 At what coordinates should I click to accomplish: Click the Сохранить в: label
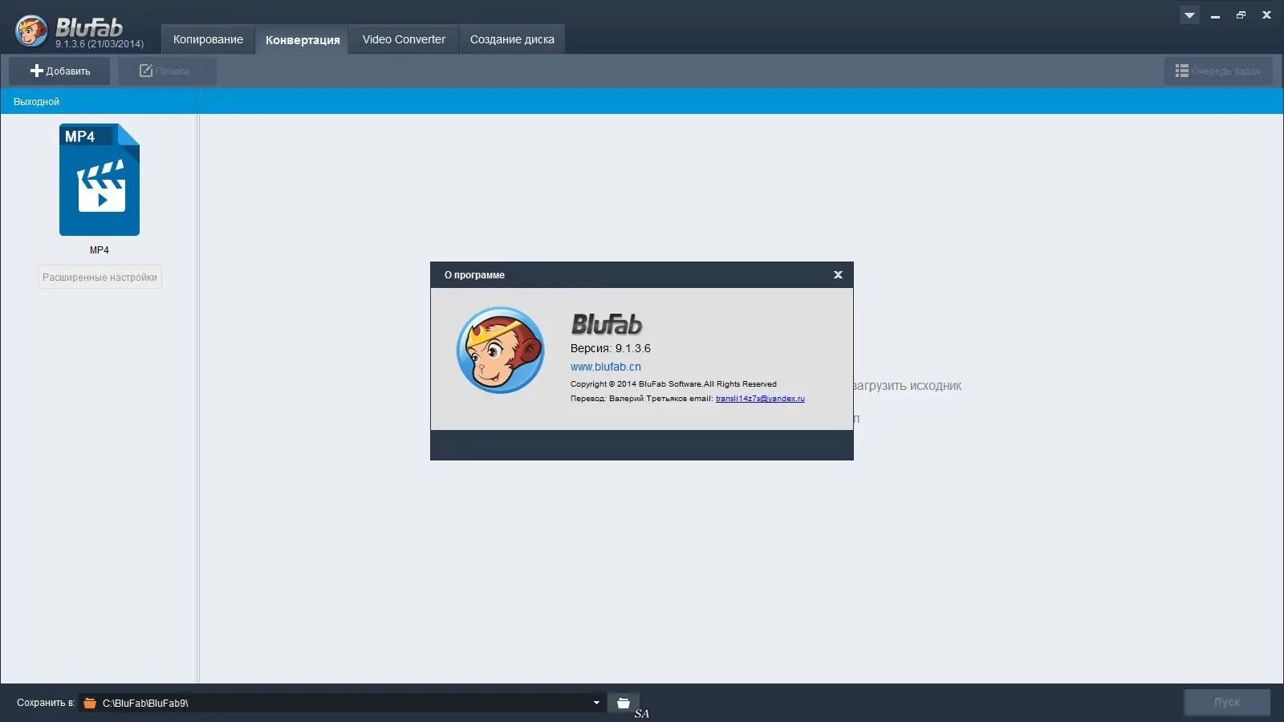[46, 703]
